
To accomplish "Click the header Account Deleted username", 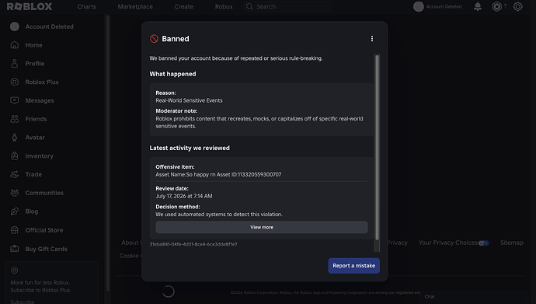I will pos(444,6).
